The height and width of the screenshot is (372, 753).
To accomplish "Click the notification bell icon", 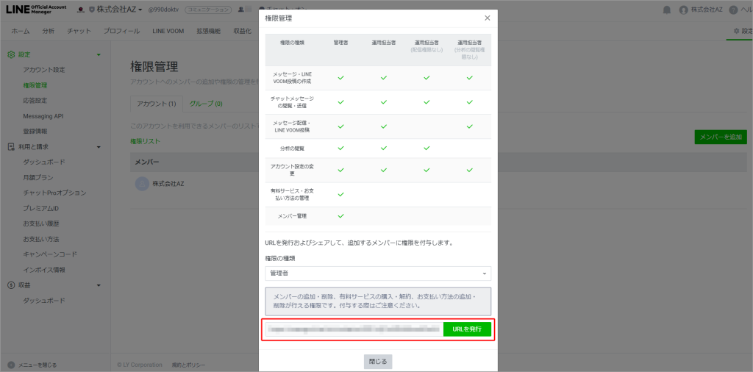I will (667, 10).
